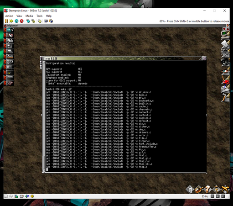Open 86Box settings gear icon
The width and height of the screenshot is (233, 206).
pos(40,21)
